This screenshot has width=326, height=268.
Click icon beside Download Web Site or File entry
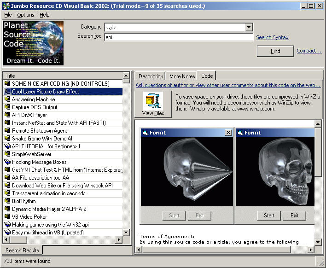coord(7,185)
